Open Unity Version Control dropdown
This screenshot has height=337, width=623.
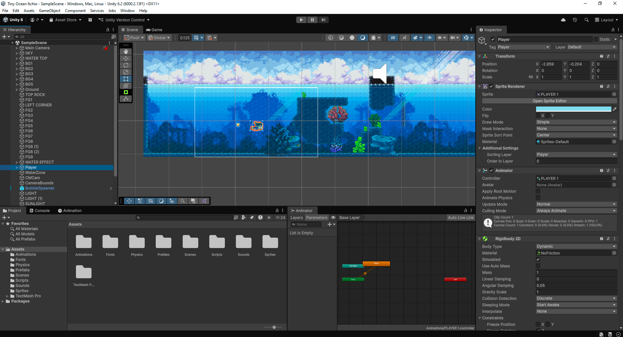[x=124, y=20]
